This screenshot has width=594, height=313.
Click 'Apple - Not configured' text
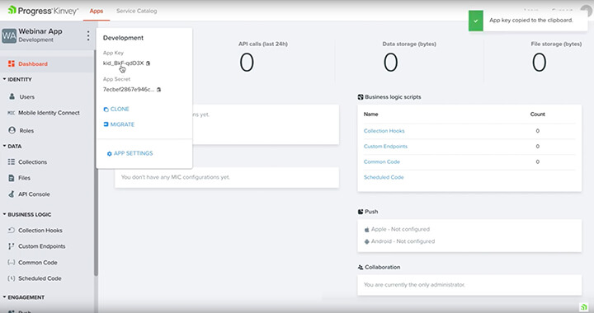point(400,230)
